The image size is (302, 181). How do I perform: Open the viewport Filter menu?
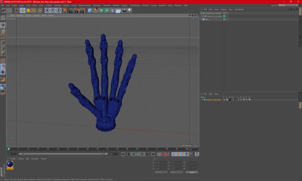pyautogui.click(x=44, y=16)
